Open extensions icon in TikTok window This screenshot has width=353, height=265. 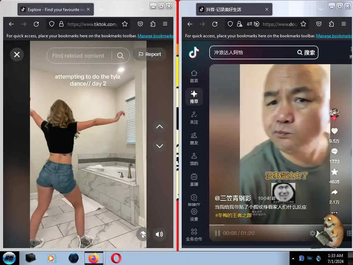click(x=153, y=24)
